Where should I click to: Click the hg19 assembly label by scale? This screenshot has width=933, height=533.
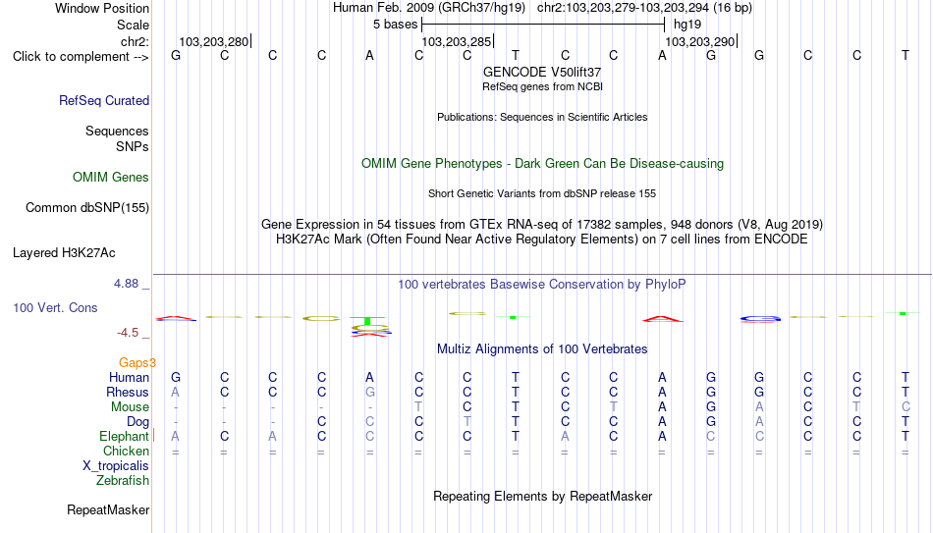tap(687, 25)
